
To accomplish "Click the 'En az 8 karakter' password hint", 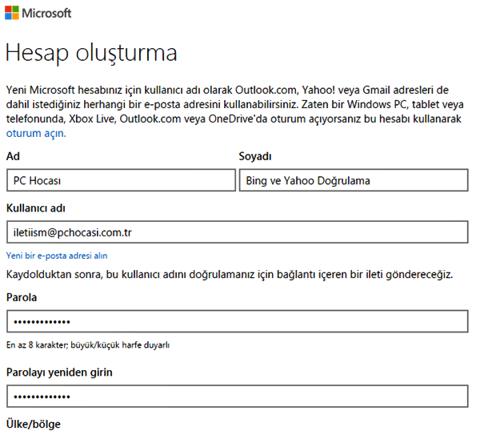I will pyautogui.click(x=87, y=345).
